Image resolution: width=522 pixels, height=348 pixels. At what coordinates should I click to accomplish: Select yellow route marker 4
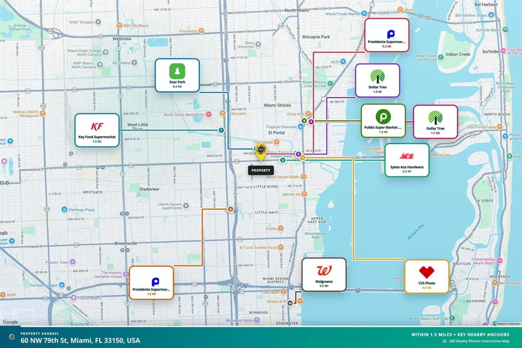click(302, 158)
